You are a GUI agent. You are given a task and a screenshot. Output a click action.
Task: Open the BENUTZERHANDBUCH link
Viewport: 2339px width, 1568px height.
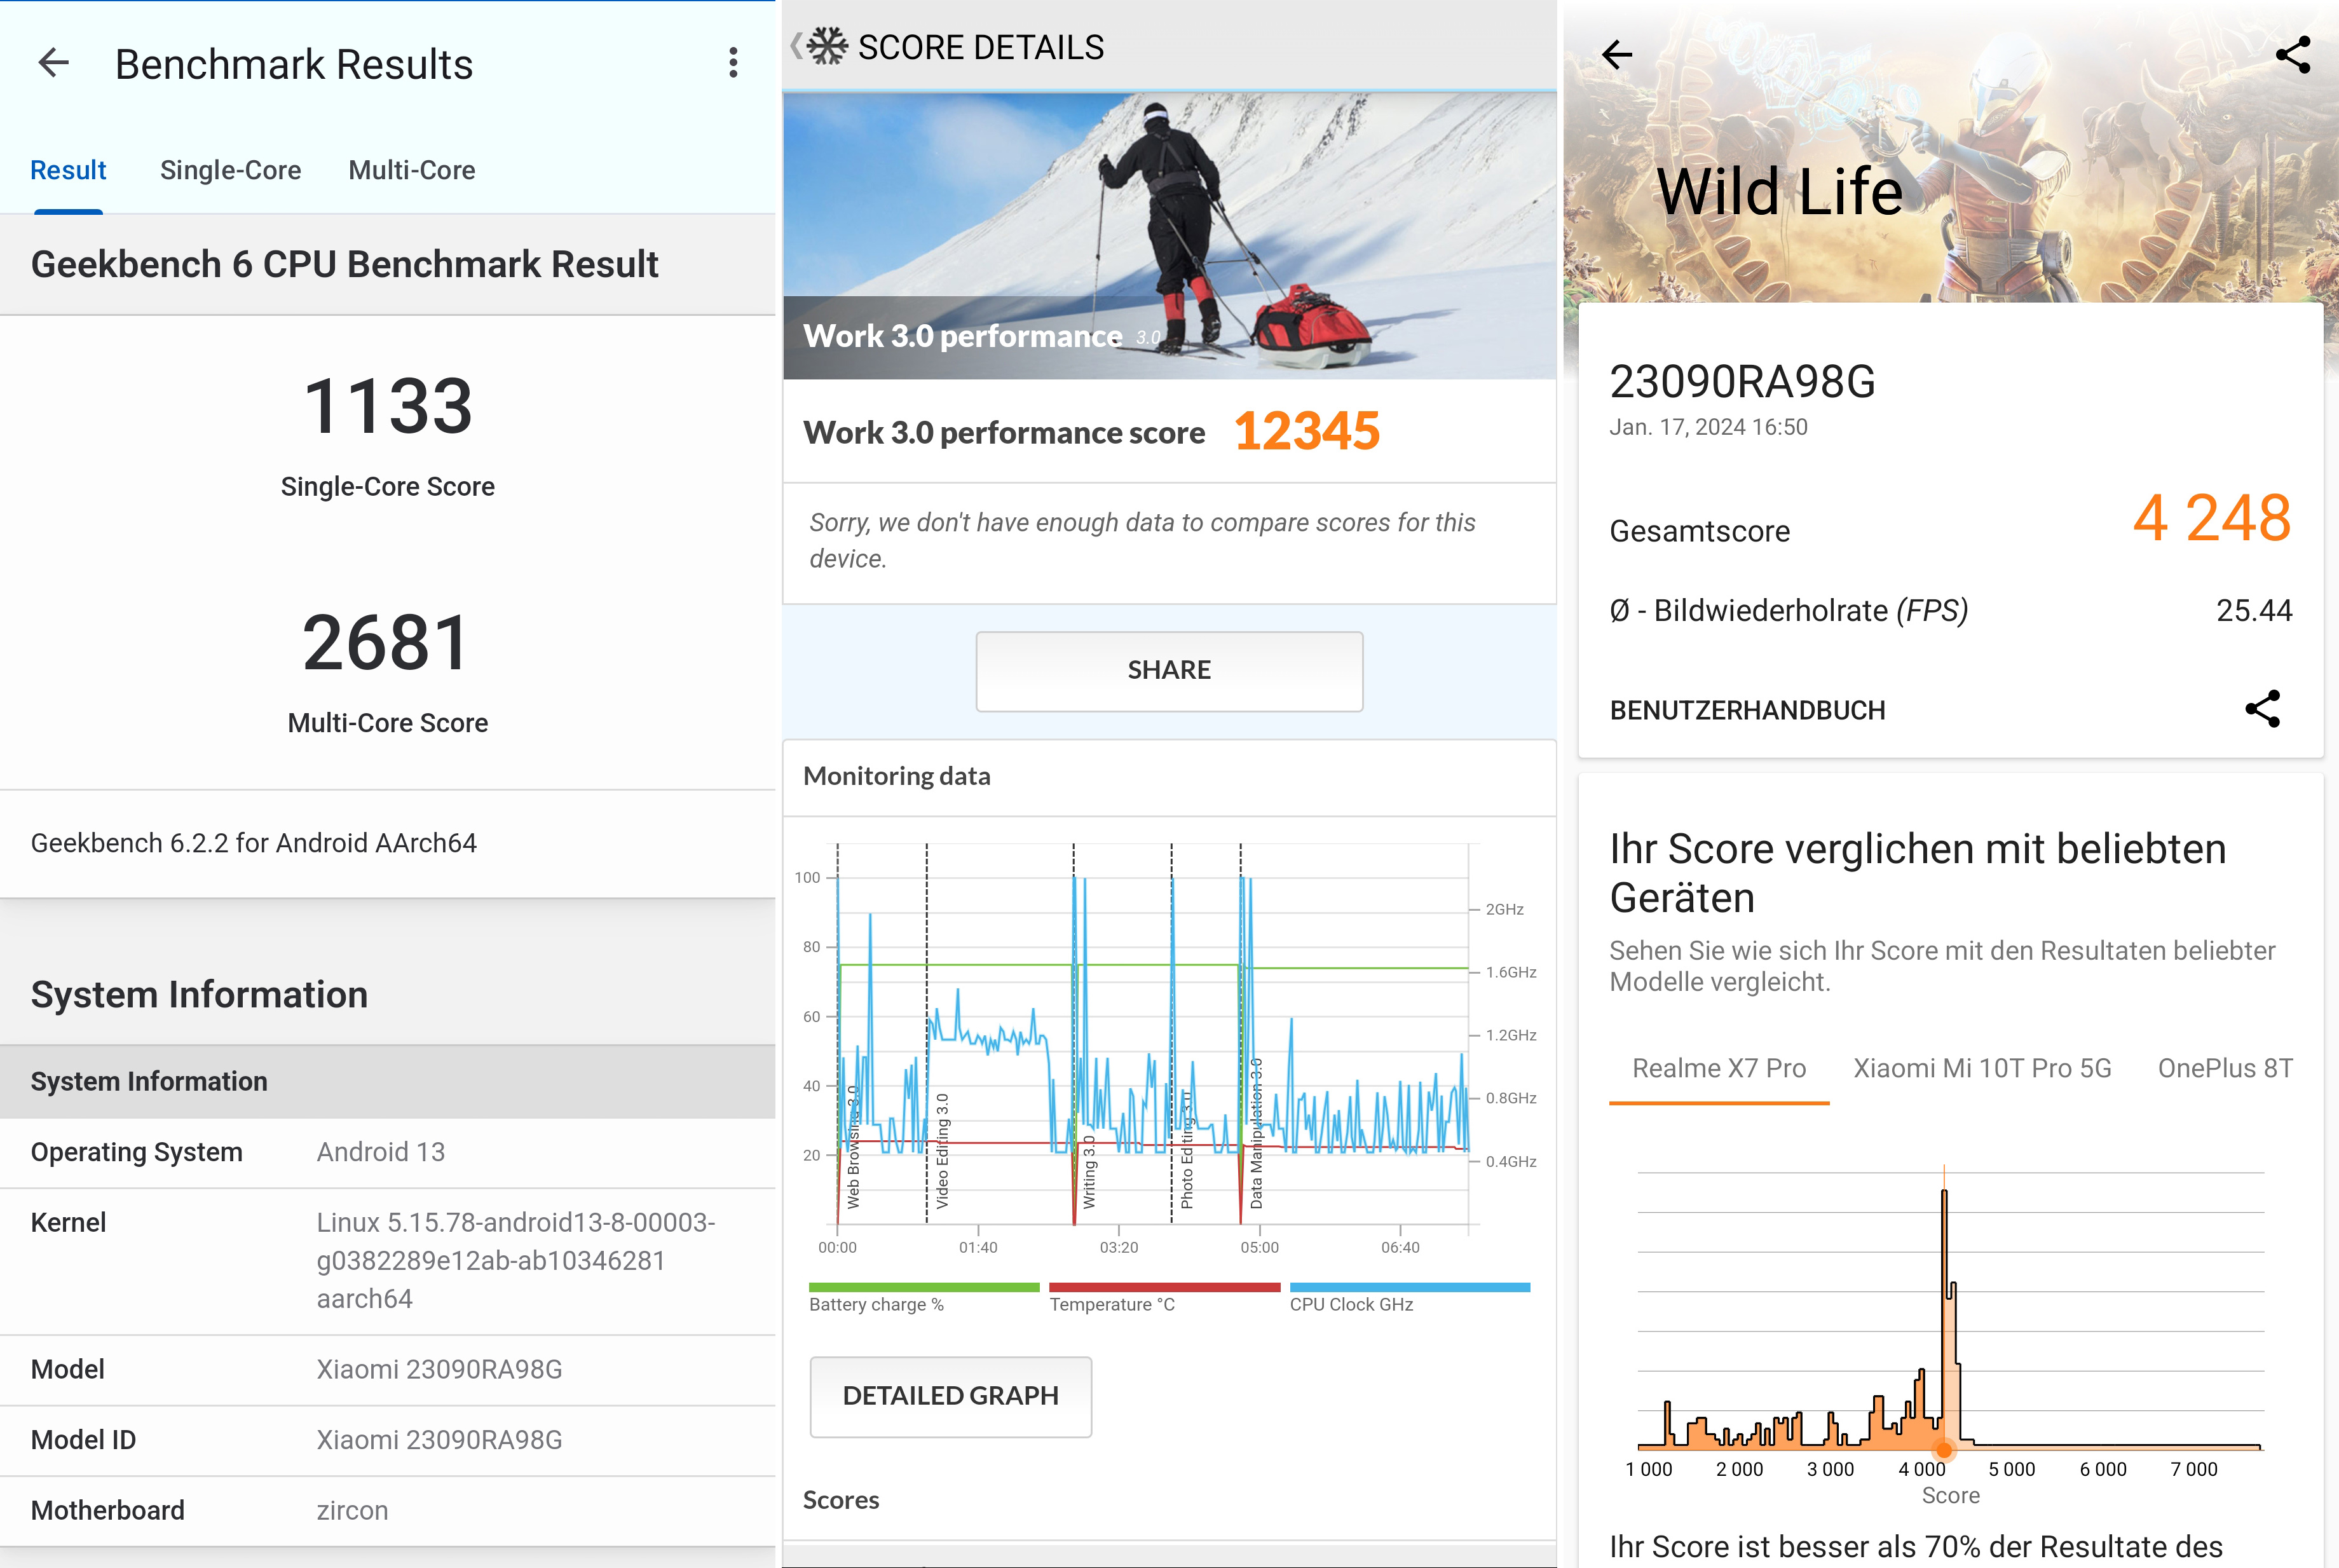pyautogui.click(x=1747, y=710)
